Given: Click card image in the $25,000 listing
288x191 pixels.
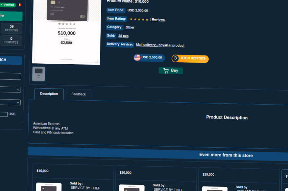Looking at the screenshot, I should tap(215, 189).
